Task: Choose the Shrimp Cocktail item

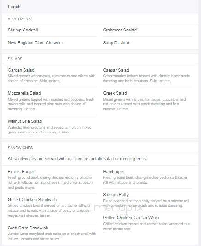Action: [23, 30]
